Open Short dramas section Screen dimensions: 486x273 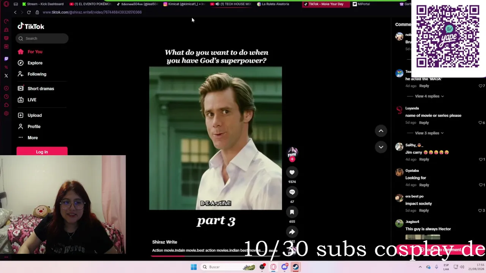41,89
